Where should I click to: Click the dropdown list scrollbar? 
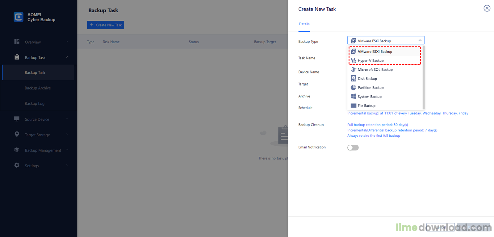coord(424,77)
